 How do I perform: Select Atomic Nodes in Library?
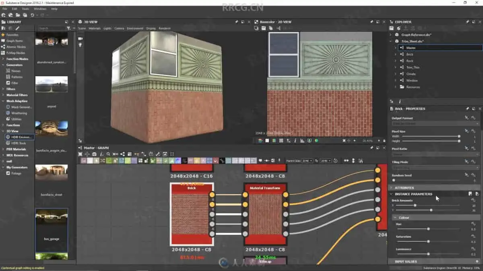16,47
